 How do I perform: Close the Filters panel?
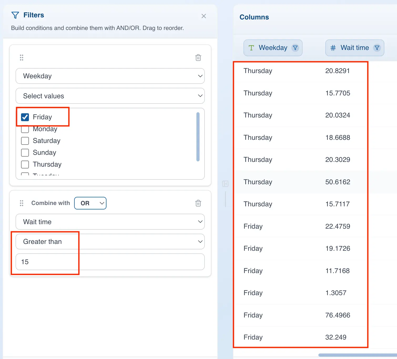[203, 16]
